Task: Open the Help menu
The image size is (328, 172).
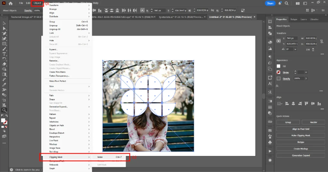Action: 95,3
